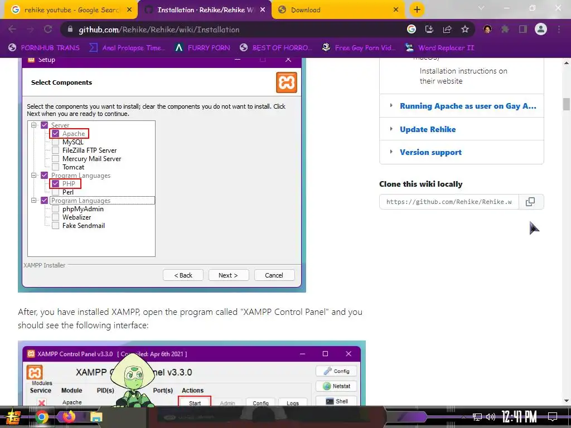Uncheck the Server checkbox
Viewport: 571px width, 428px height.
pos(45,125)
